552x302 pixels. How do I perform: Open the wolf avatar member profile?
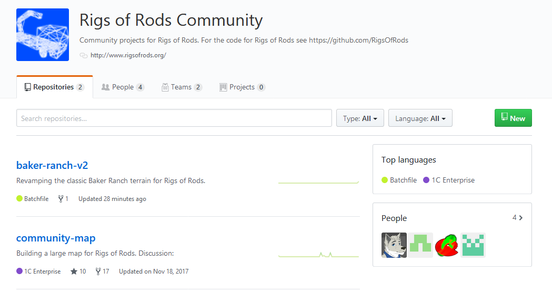394,245
